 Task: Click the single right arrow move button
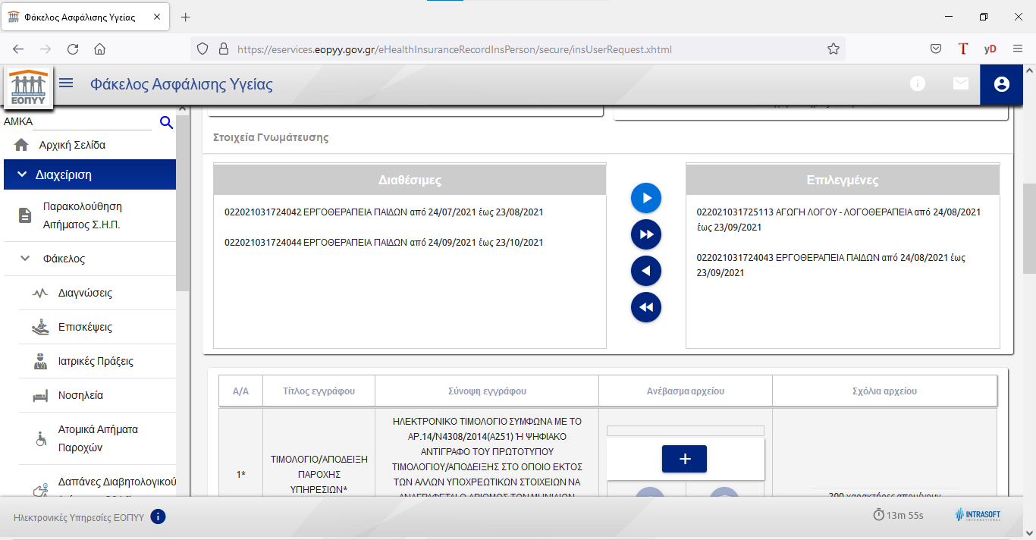coord(646,198)
